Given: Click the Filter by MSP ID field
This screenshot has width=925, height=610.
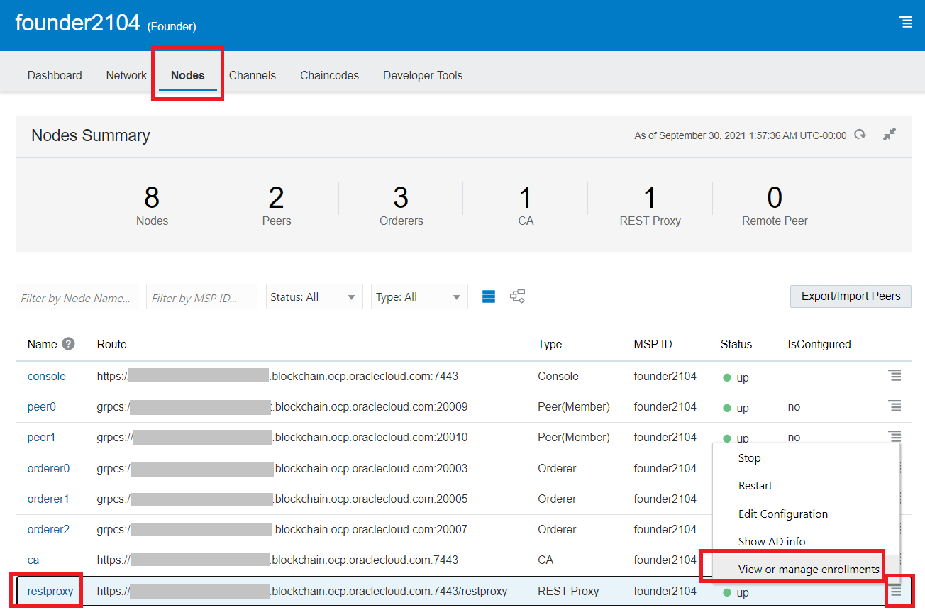Looking at the screenshot, I should [201, 298].
